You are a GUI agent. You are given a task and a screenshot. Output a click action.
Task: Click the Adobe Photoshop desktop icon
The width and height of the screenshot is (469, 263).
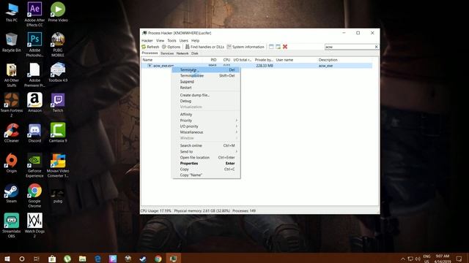(34, 44)
